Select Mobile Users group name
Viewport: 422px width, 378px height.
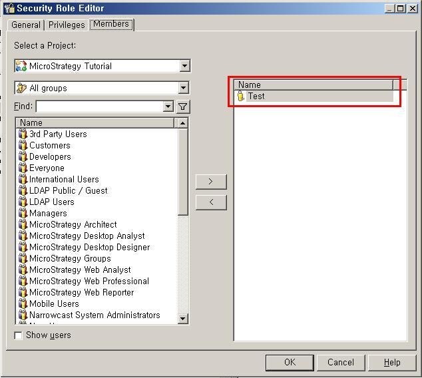pyautogui.click(x=54, y=303)
